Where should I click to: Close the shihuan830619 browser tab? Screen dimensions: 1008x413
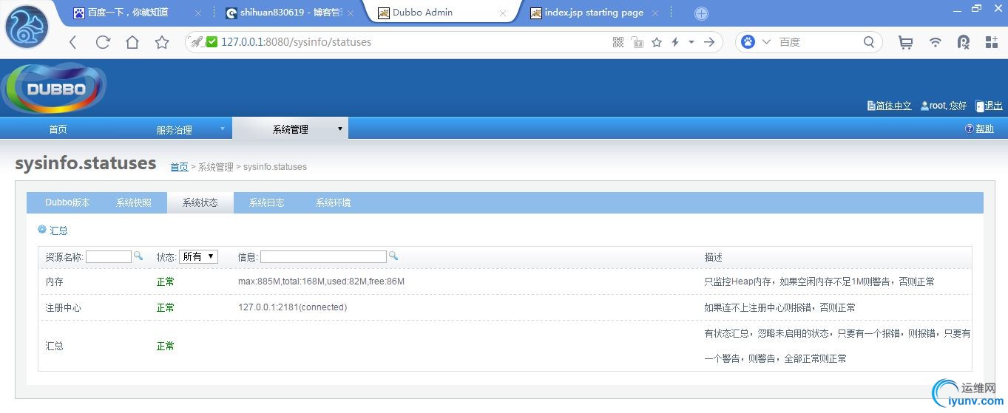click(x=351, y=13)
